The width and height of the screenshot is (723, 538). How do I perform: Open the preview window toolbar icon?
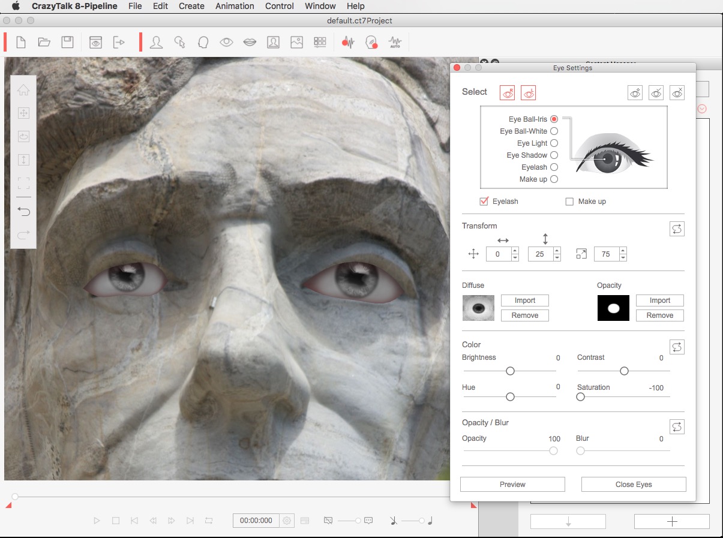click(95, 42)
